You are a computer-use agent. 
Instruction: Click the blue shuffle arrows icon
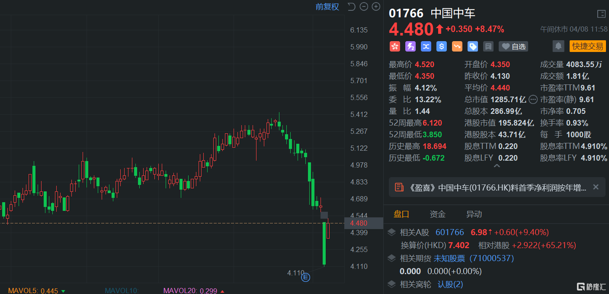point(426,46)
